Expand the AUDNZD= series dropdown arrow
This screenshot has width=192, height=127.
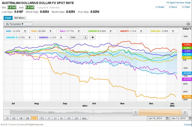(x=61, y=38)
